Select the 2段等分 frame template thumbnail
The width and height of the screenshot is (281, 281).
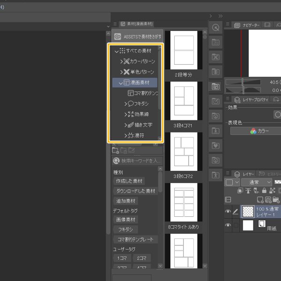(184, 50)
